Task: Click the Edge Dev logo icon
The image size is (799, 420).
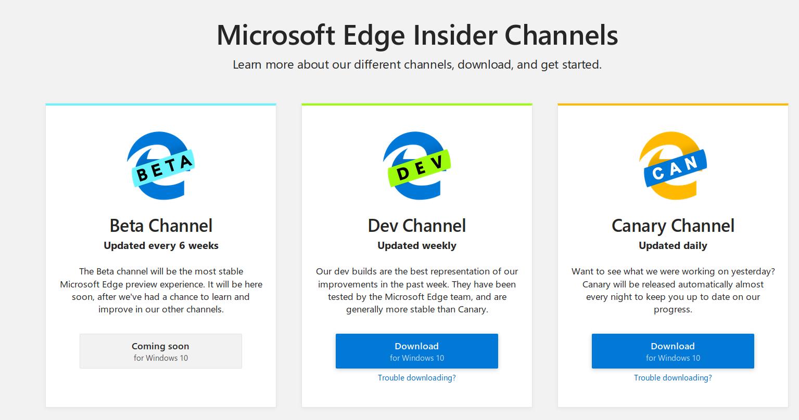Action: click(x=417, y=166)
